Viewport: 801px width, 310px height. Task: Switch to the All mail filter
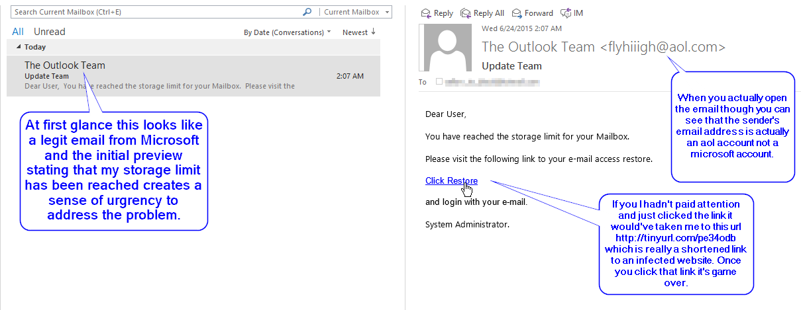click(x=18, y=32)
